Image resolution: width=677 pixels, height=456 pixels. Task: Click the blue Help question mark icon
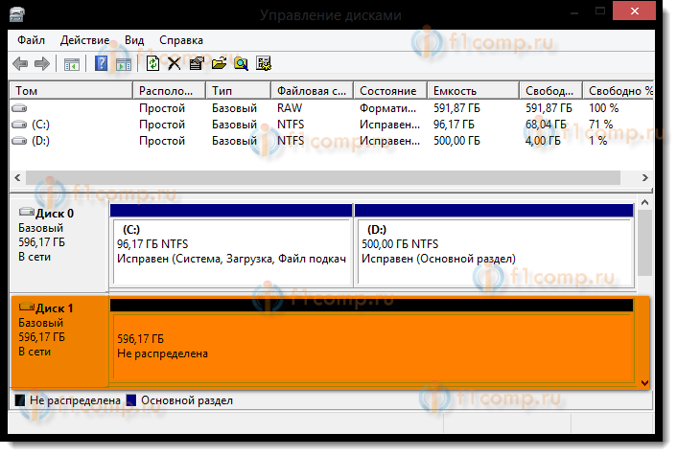tap(102, 64)
